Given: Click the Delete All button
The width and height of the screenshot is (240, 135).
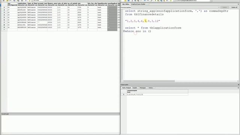Looking at the screenshot, I should [x=234, y=7].
